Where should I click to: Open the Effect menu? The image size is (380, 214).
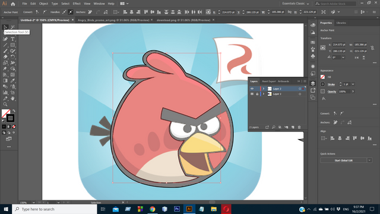pyautogui.click(x=77, y=4)
